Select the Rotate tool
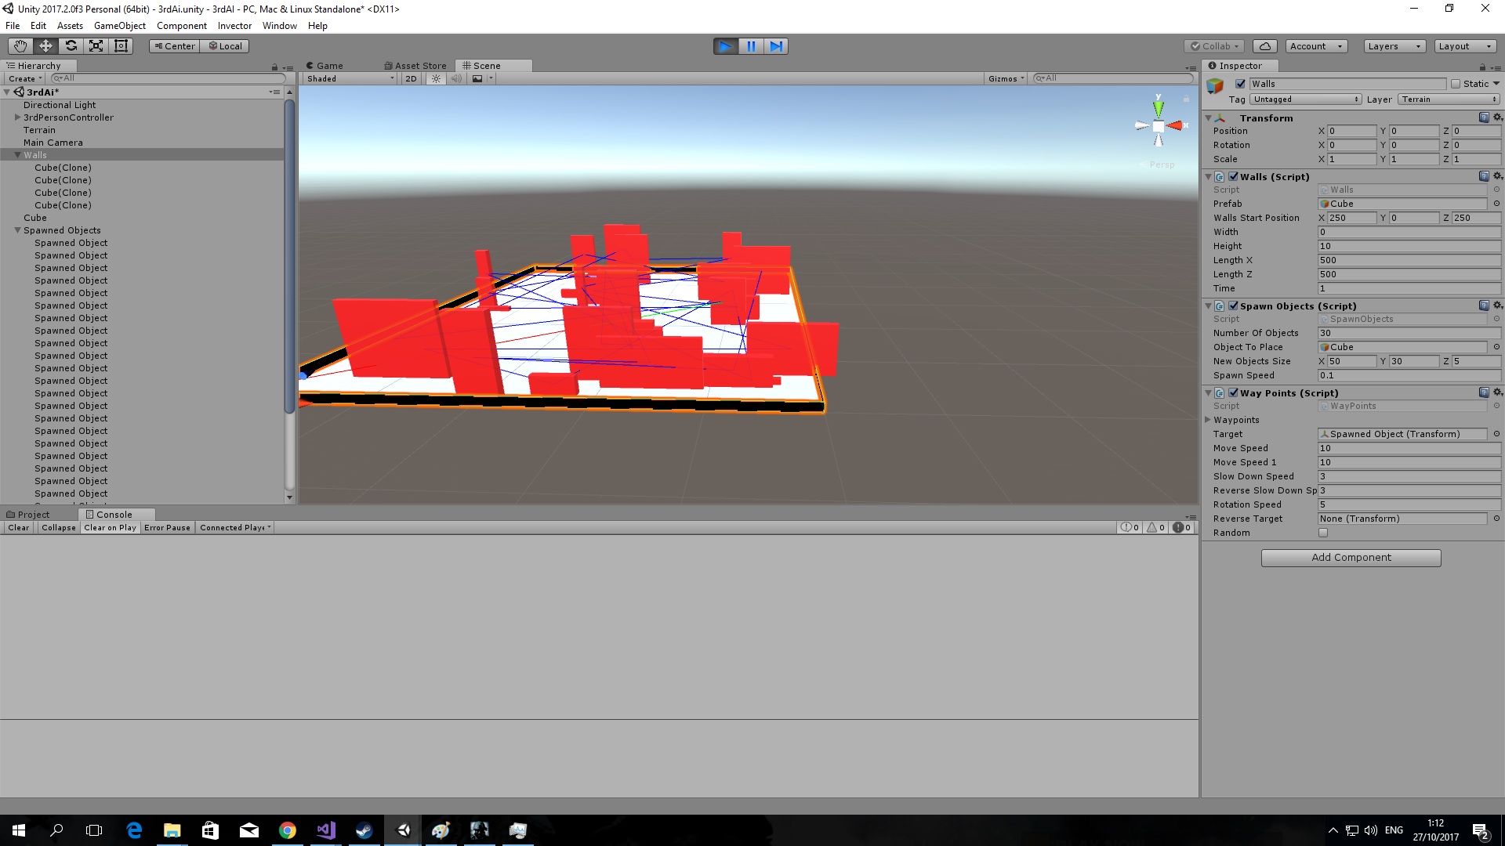 71,46
